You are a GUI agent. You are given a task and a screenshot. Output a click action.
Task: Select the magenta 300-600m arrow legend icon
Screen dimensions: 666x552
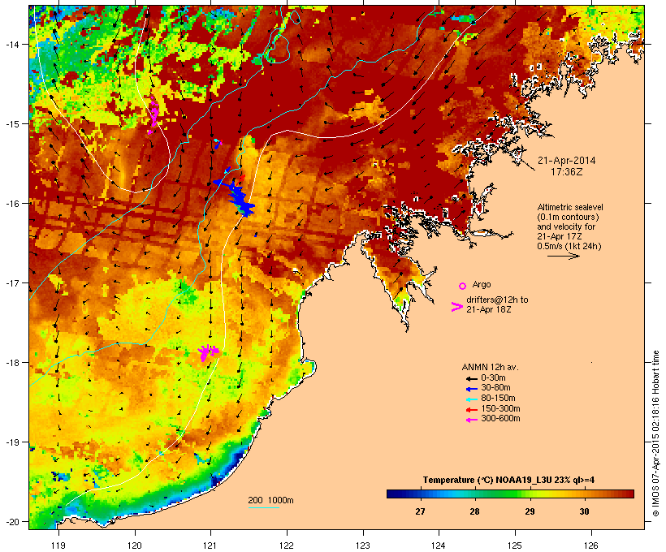471,420
